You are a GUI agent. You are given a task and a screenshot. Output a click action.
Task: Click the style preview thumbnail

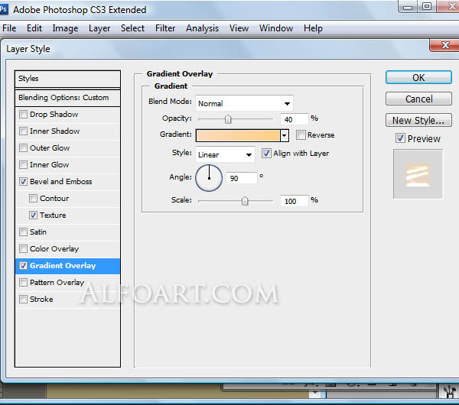(418, 174)
